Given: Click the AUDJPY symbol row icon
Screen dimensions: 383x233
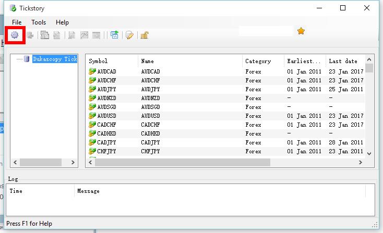Looking at the screenshot, I should [92, 89].
